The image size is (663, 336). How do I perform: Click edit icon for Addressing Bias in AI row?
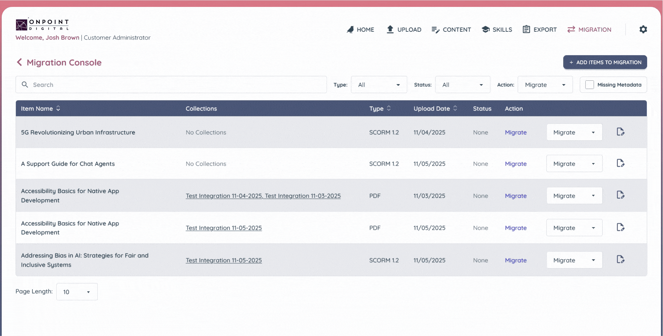click(620, 260)
